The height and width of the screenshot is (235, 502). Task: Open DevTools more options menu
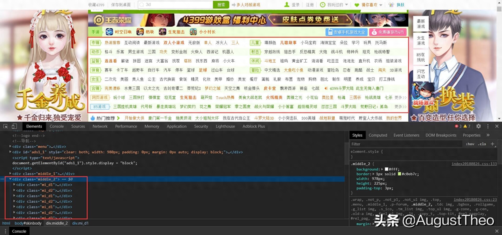[488, 126]
